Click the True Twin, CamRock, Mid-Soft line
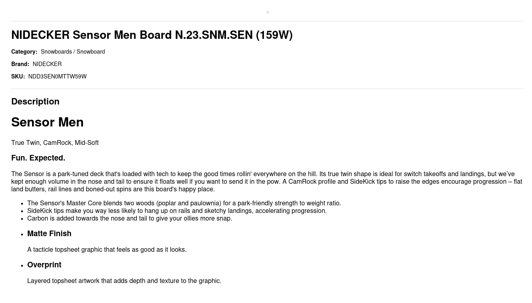Viewport: 532px width, 303px height. click(x=55, y=143)
